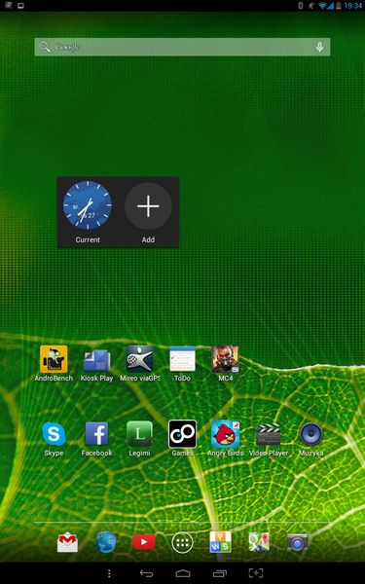
Task: Launch the MC4 game
Action: (x=225, y=359)
